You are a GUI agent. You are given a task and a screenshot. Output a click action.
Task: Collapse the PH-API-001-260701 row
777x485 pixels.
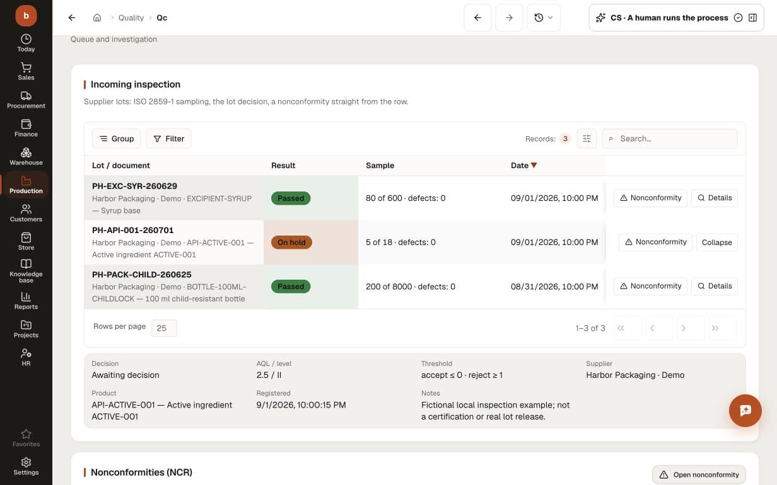click(x=717, y=243)
